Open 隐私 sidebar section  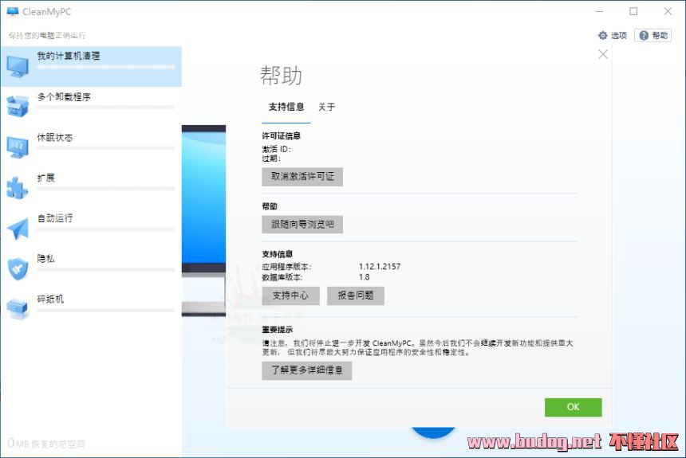[x=91, y=268]
